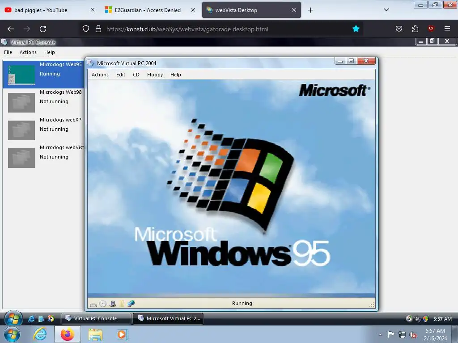Open the Actions menu in Virtual PC Console

(28, 52)
